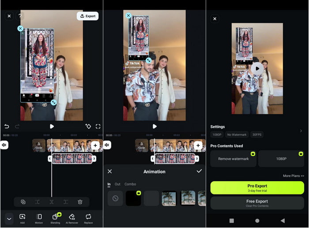Open More Plans link
Screen dimensions: 309x228
(x=294, y=176)
